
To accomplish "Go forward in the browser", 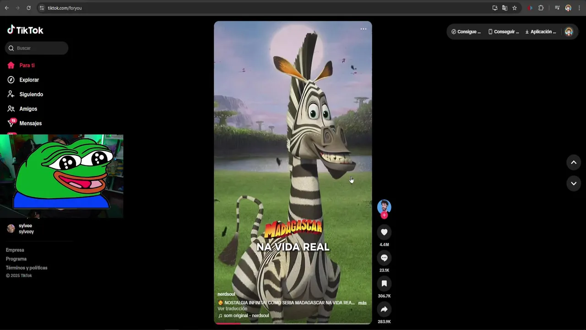I will point(17,8).
